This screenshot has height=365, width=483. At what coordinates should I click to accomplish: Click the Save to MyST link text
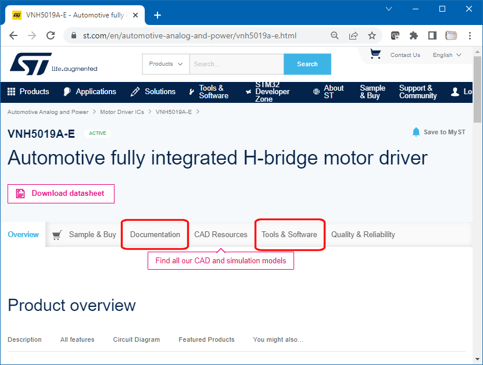pyautogui.click(x=445, y=132)
